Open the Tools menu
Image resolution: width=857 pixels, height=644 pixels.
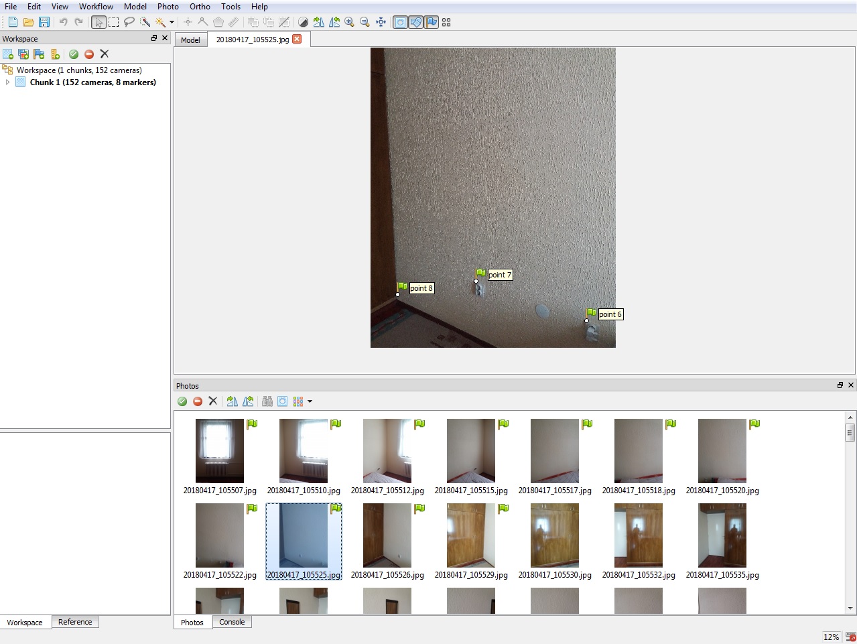point(230,7)
